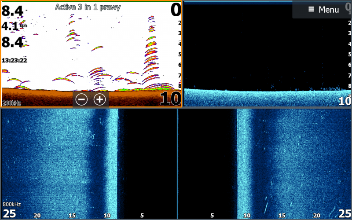The height and width of the screenshot is (220, 352).
Task: Tap the 13:23:22 time readout
Action: pyautogui.click(x=15, y=60)
